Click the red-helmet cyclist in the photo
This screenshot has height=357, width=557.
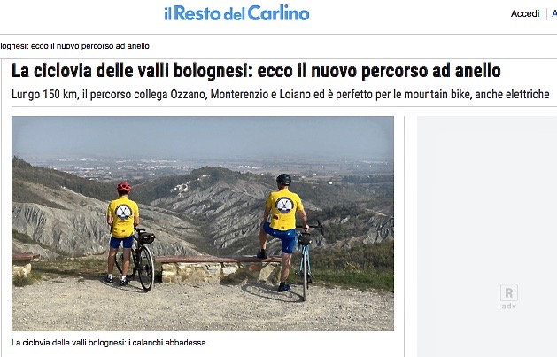click(122, 231)
